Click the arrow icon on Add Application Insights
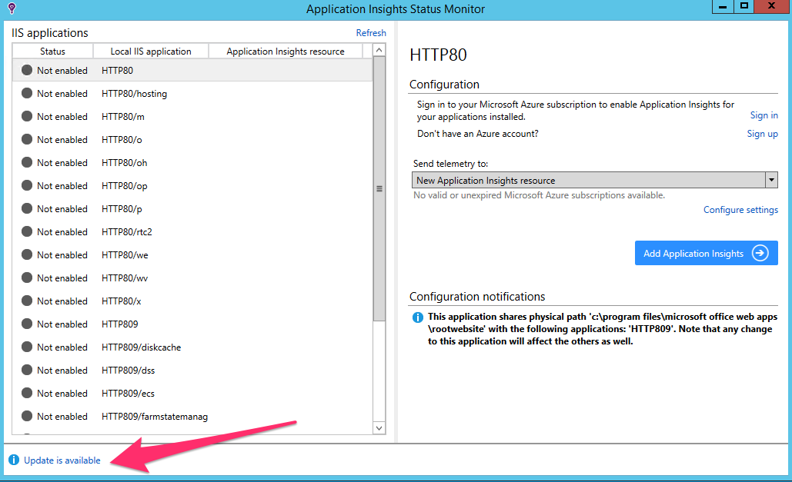 tap(760, 253)
